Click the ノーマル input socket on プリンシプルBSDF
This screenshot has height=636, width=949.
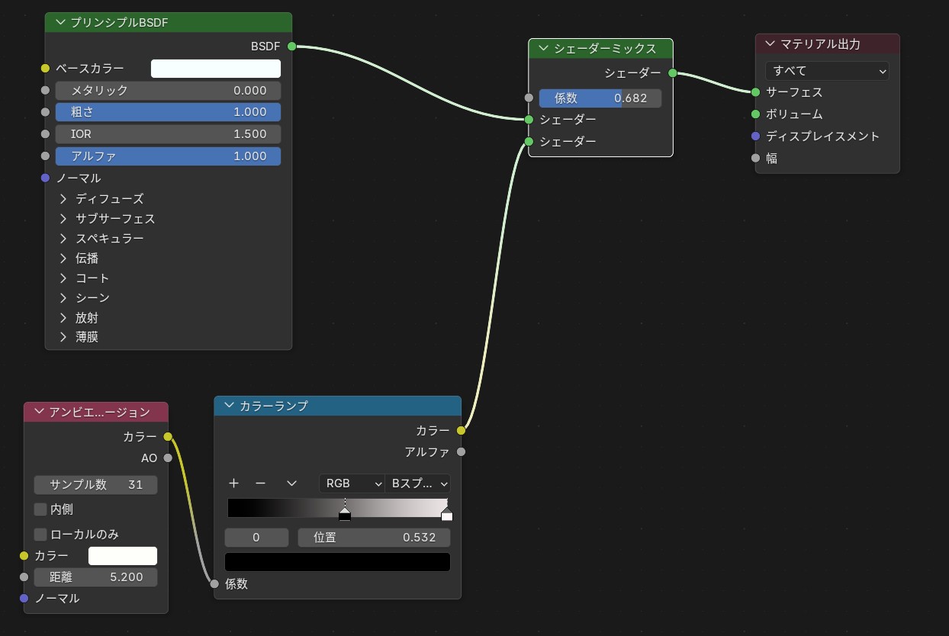[45, 178]
